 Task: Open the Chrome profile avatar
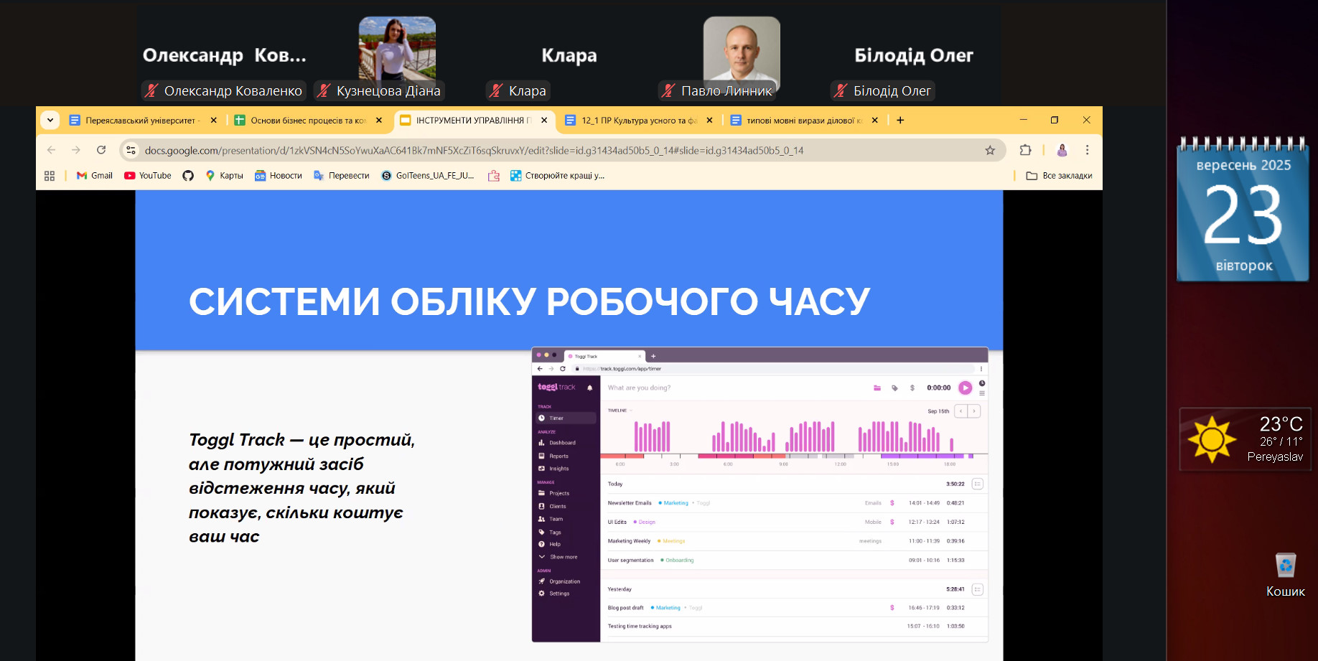[1062, 150]
